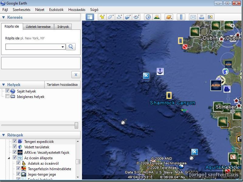Click layers list scroll up arrow
Viewport: 243px width, 182px height.
point(78,141)
